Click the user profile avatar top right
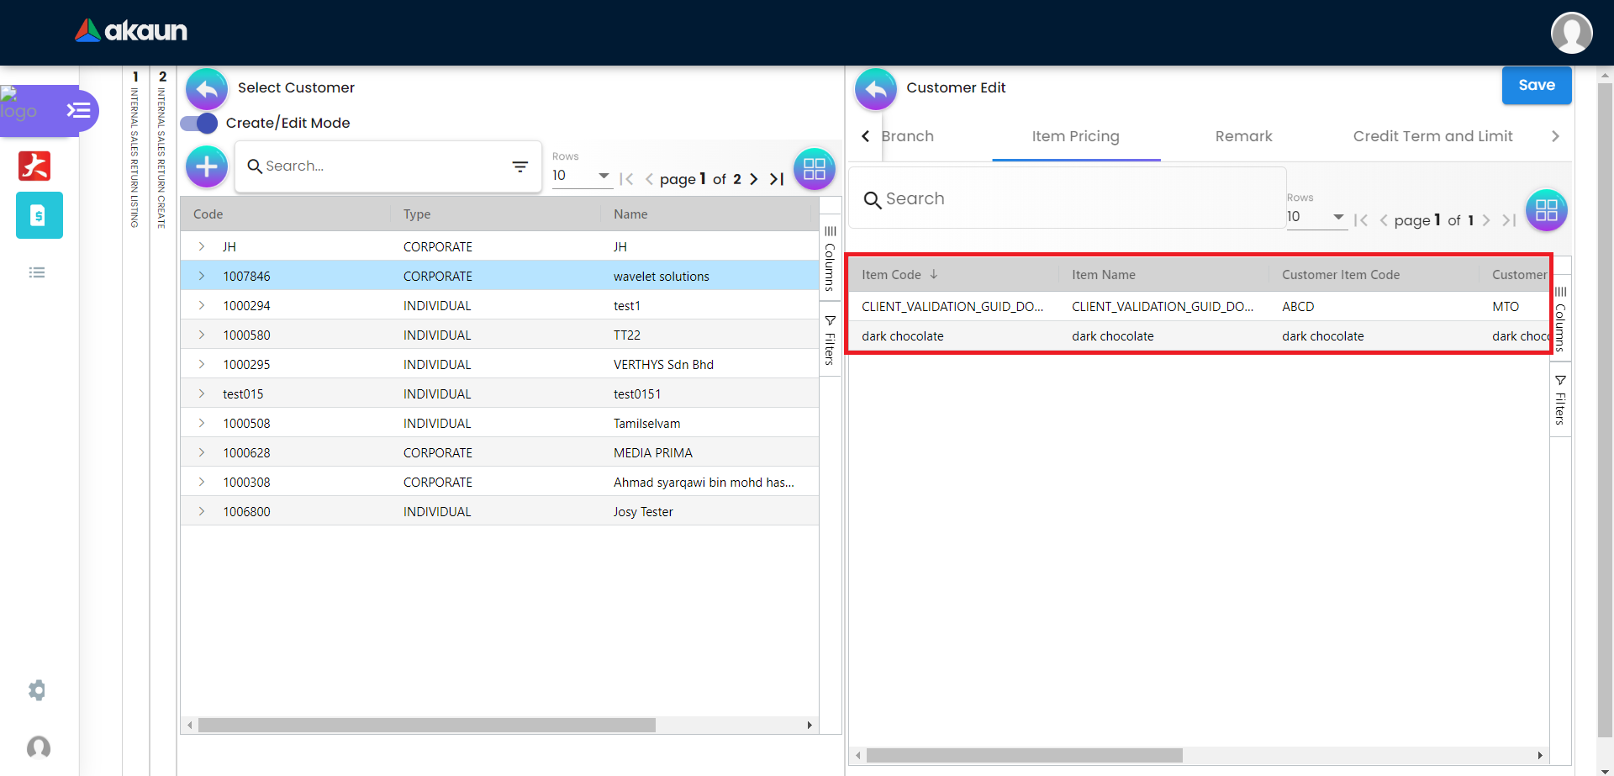1614x776 pixels. point(1570,33)
